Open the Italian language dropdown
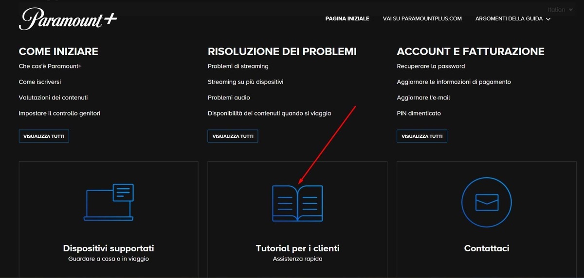This screenshot has height=278, width=584. click(x=560, y=10)
